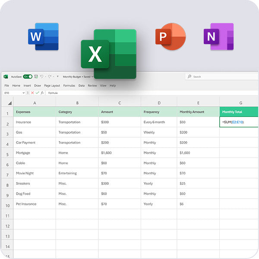Click the OneNote app icon
Image resolution: width=259 pixels, height=259 pixels.
pyautogui.click(x=218, y=37)
